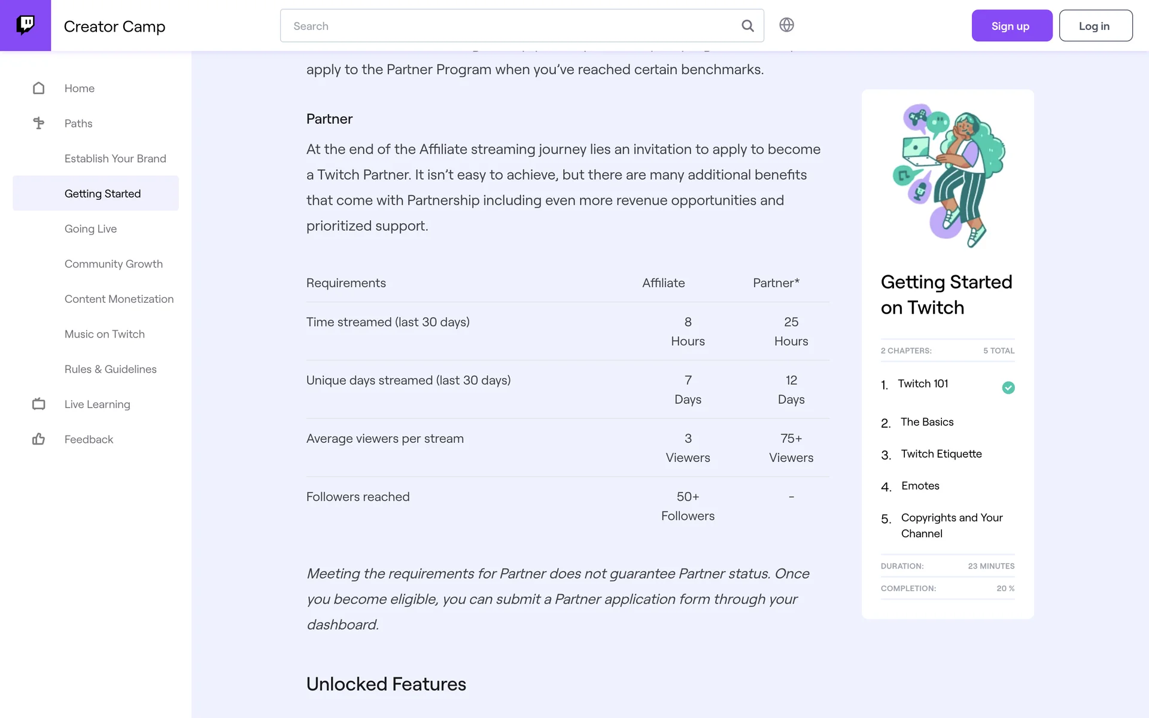Click the Home house icon
Screen dimensions: 1149x718
tap(39, 89)
